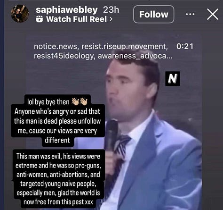
Task: Click the resist45ideology account name
Action: pos(64,56)
